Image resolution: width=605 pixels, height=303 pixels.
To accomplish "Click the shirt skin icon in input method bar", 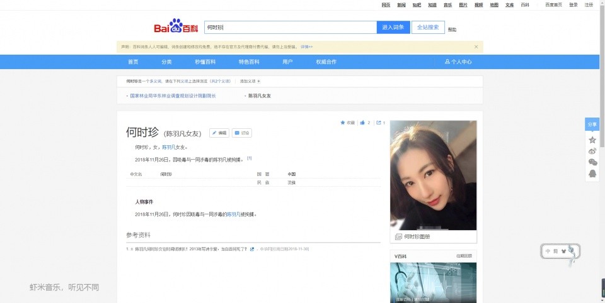I will click(x=563, y=251).
